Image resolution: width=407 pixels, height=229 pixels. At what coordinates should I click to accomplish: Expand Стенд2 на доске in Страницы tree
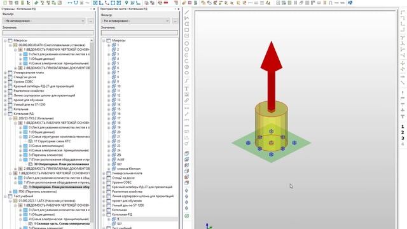pos(5,77)
